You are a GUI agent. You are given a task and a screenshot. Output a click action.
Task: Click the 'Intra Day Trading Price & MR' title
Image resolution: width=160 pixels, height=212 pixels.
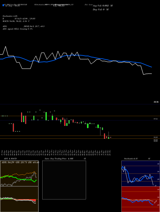59,159
